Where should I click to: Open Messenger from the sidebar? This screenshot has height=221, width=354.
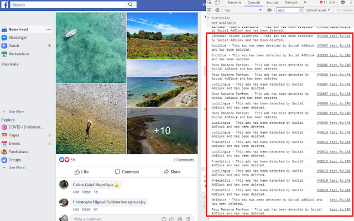[18, 38]
